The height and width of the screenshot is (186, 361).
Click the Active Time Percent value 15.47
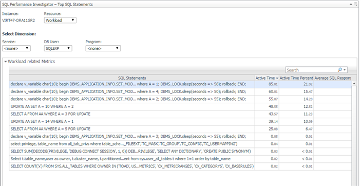(x=308, y=92)
